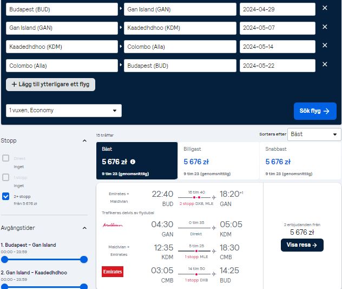Click second destination field Kaadedhdhoo (KDM)
This screenshot has width=342, height=289.
[x=180, y=28]
